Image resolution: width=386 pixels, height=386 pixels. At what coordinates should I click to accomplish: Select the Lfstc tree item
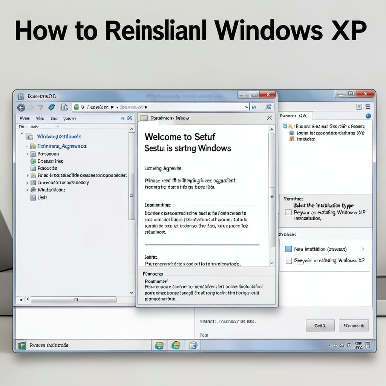click(42, 198)
